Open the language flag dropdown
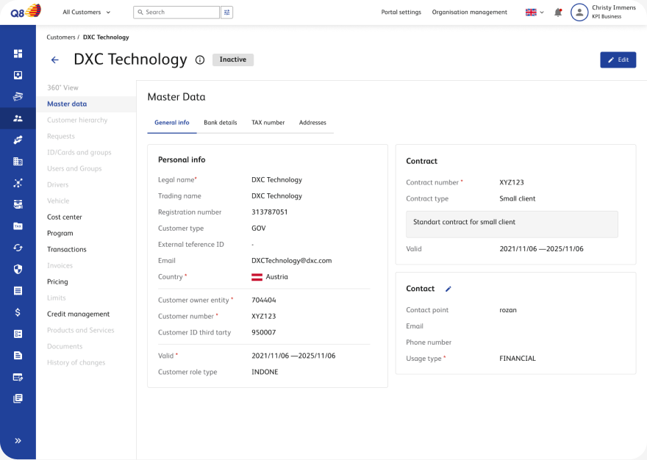Image resolution: width=647 pixels, height=460 pixels. point(535,12)
